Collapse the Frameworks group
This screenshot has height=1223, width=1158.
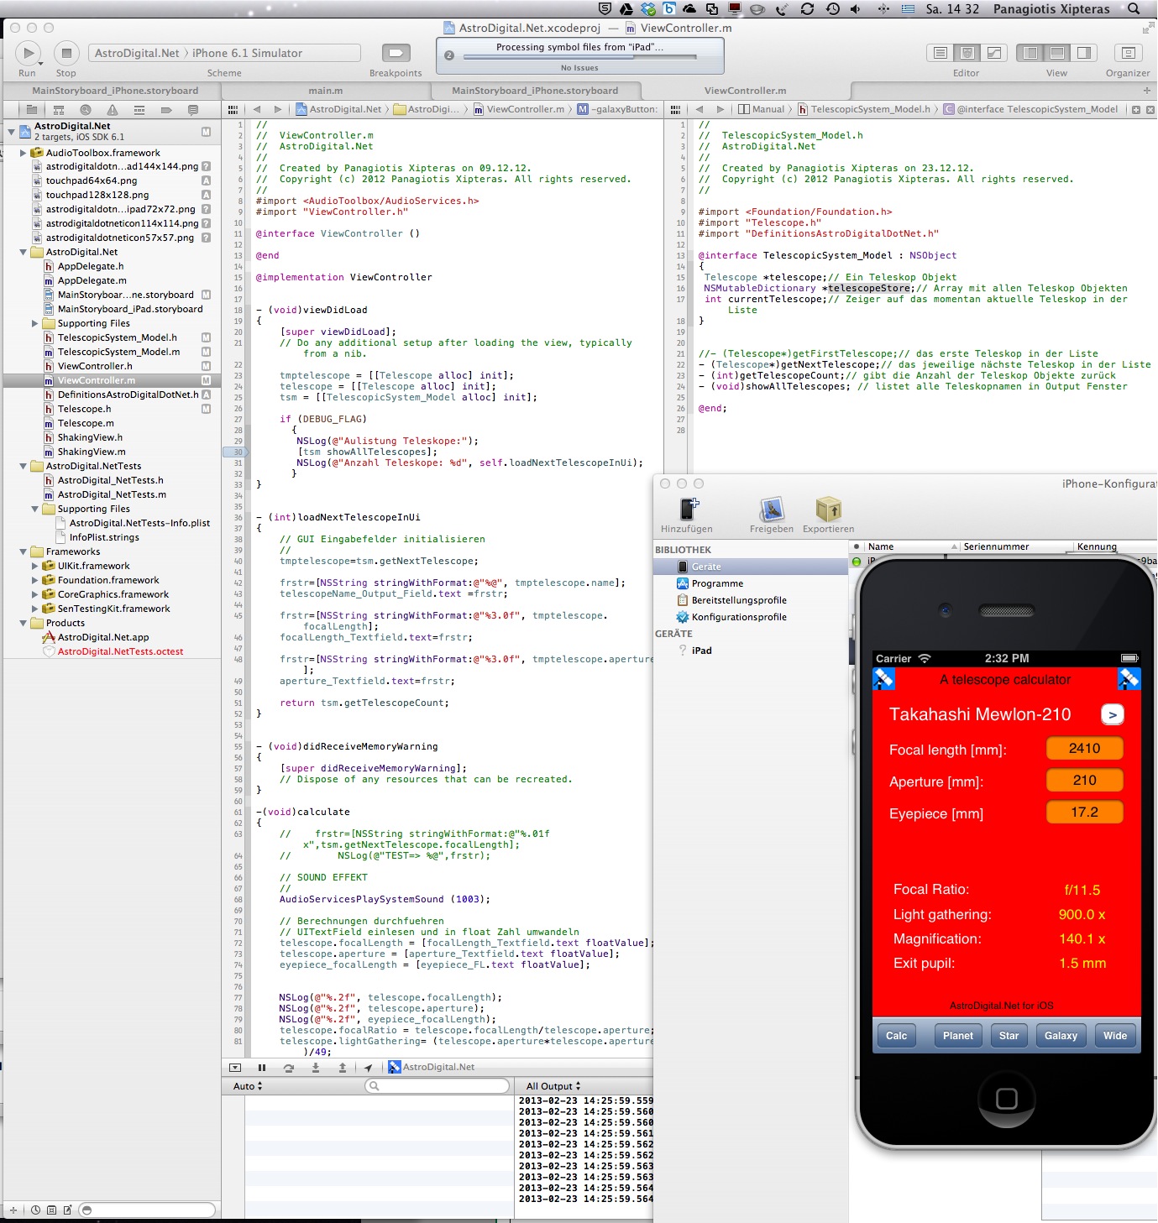click(24, 551)
